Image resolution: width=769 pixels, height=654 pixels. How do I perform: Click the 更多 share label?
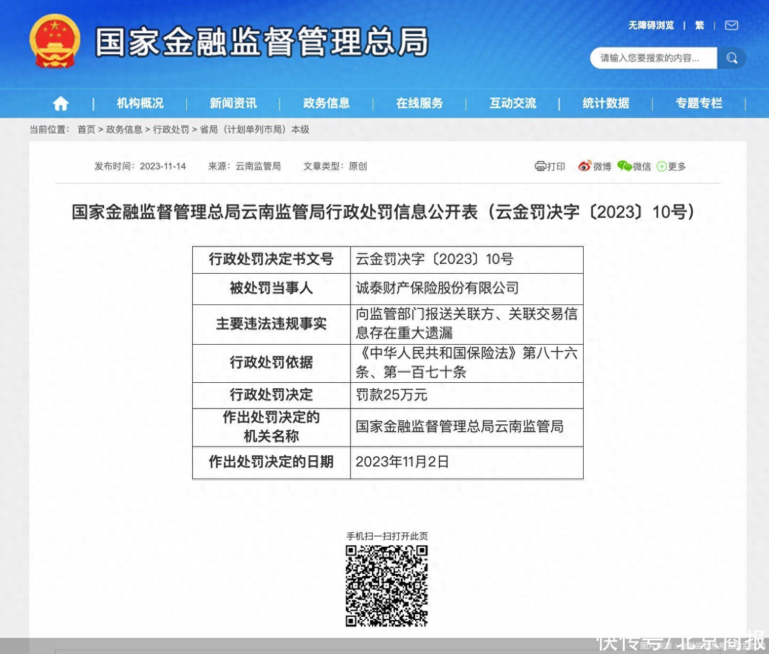(677, 166)
